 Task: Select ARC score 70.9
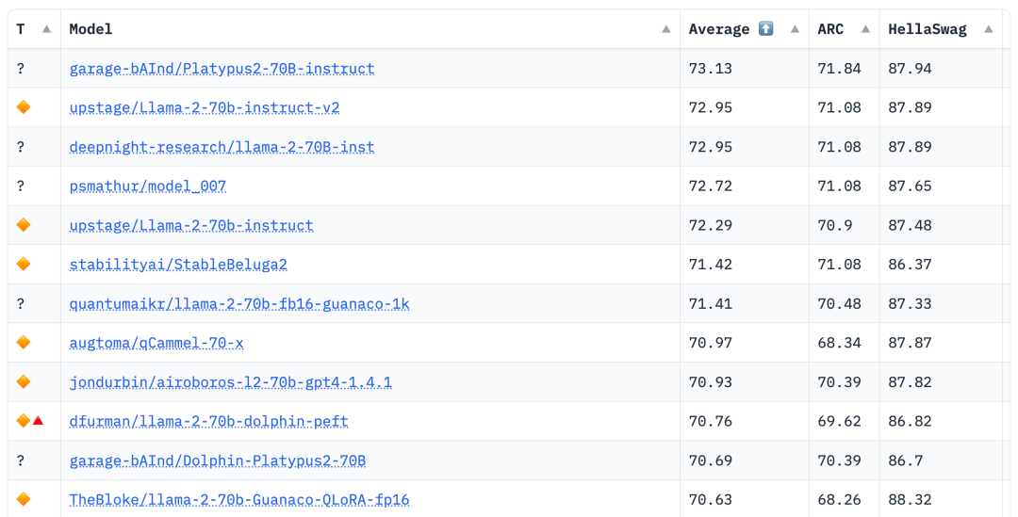(835, 226)
